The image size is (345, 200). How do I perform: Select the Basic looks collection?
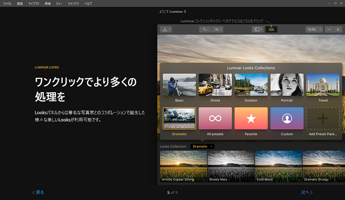pyautogui.click(x=179, y=85)
